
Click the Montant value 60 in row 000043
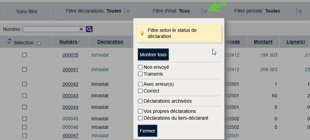point(274,96)
